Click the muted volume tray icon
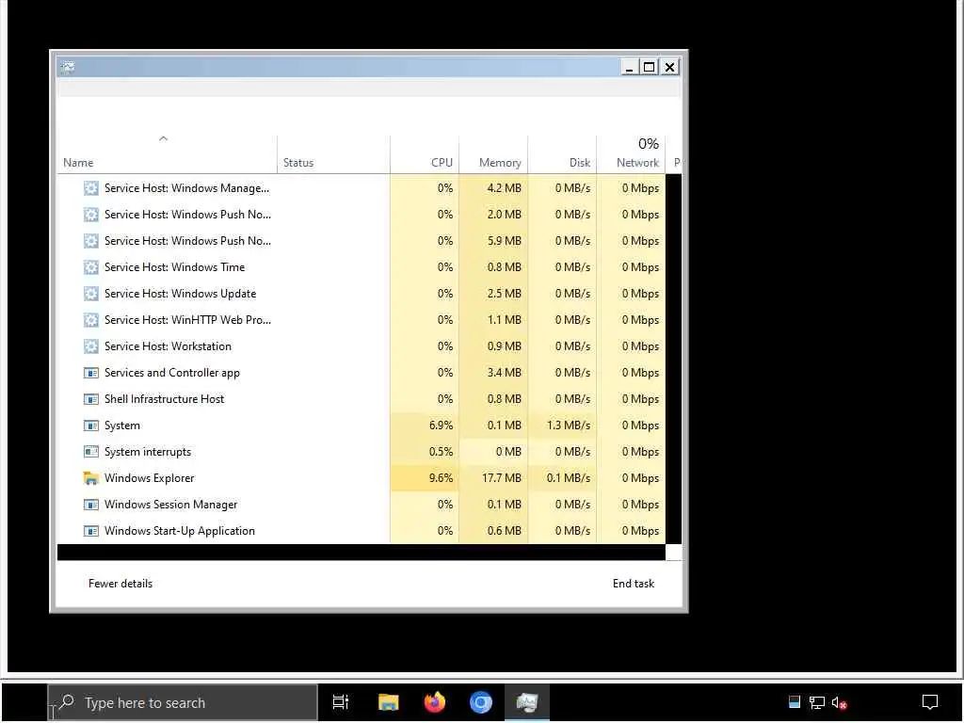Viewport: 964px width, 723px height. pyautogui.click(x=839, y=702)
